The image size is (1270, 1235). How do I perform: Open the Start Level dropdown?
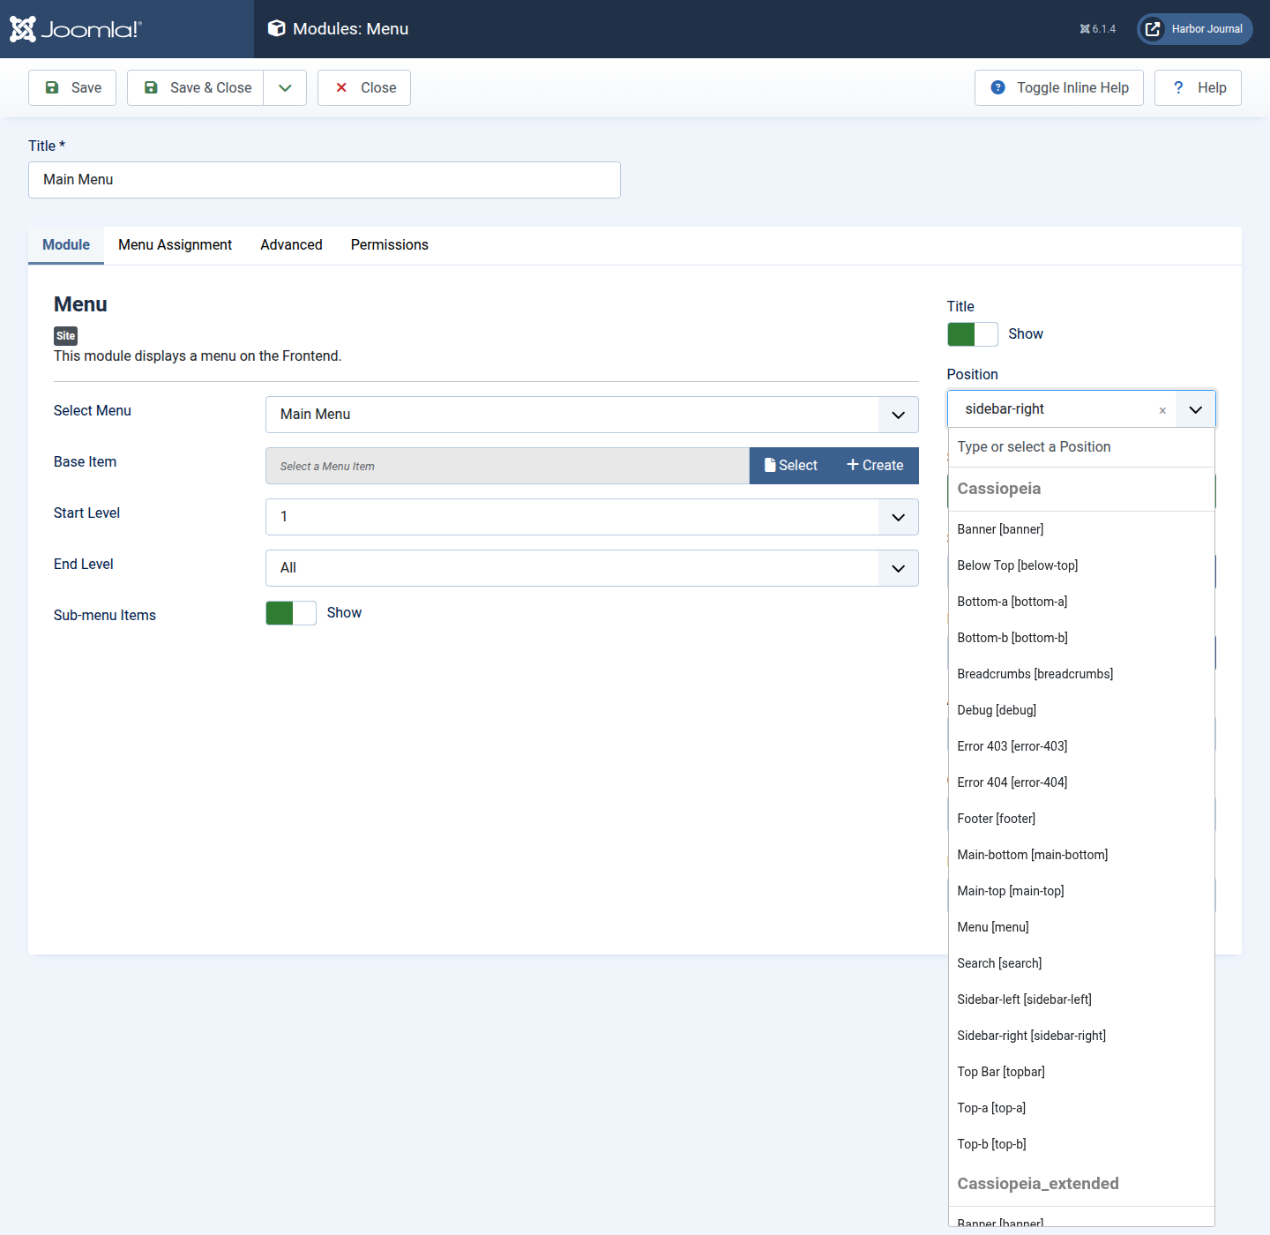tap(592, 517)
